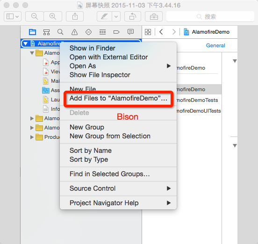
Task: Select the Project navigator folder icon
Action: (32, 32)
